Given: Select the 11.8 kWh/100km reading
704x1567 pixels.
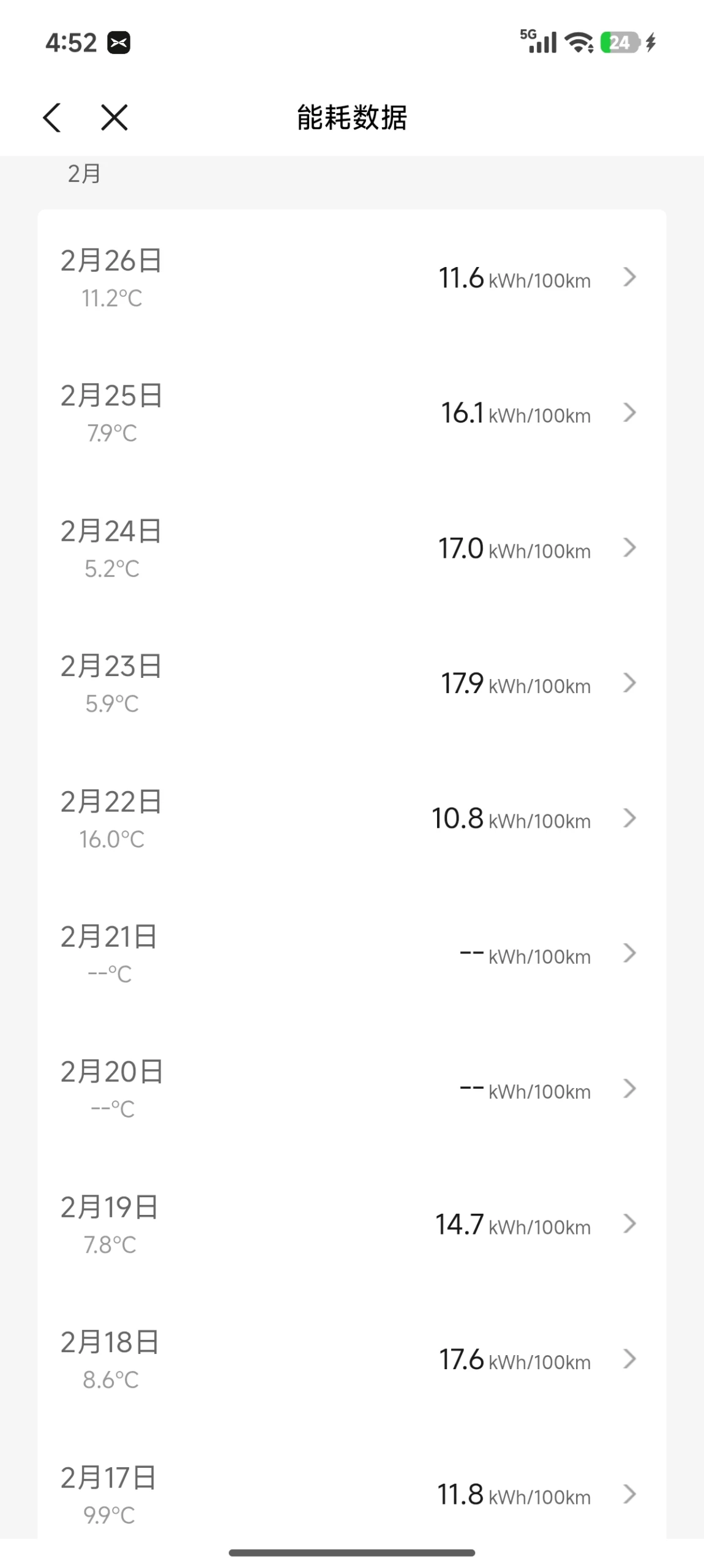Looking at the screenshot, I should click(x=513, y=1495).
